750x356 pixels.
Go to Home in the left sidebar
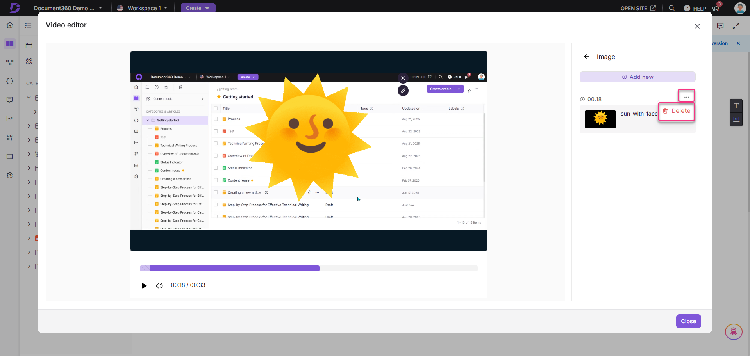click(x=10, y=25)
